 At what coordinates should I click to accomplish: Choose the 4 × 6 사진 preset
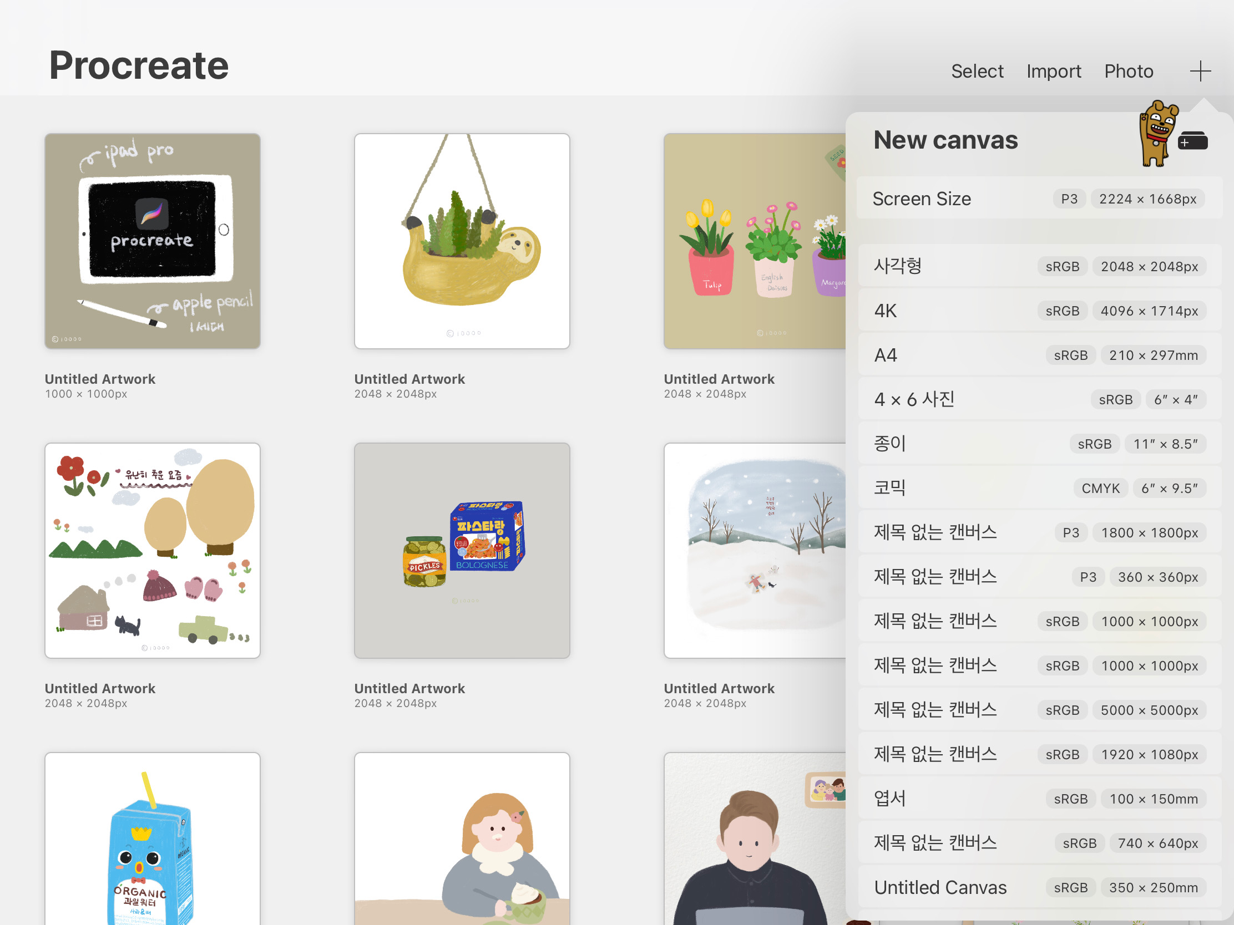click(x=1039, y=399)
